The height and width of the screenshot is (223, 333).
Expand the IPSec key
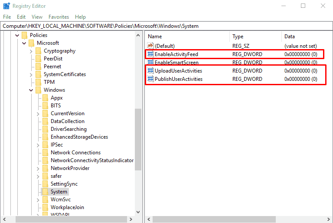[38, 145]
